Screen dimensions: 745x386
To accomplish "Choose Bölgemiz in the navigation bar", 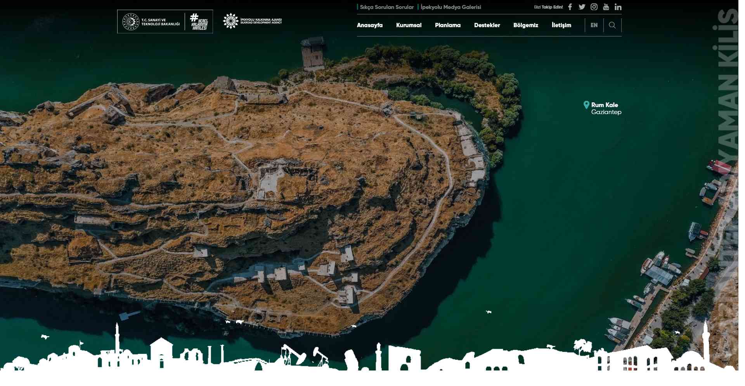I will (525, 25).
